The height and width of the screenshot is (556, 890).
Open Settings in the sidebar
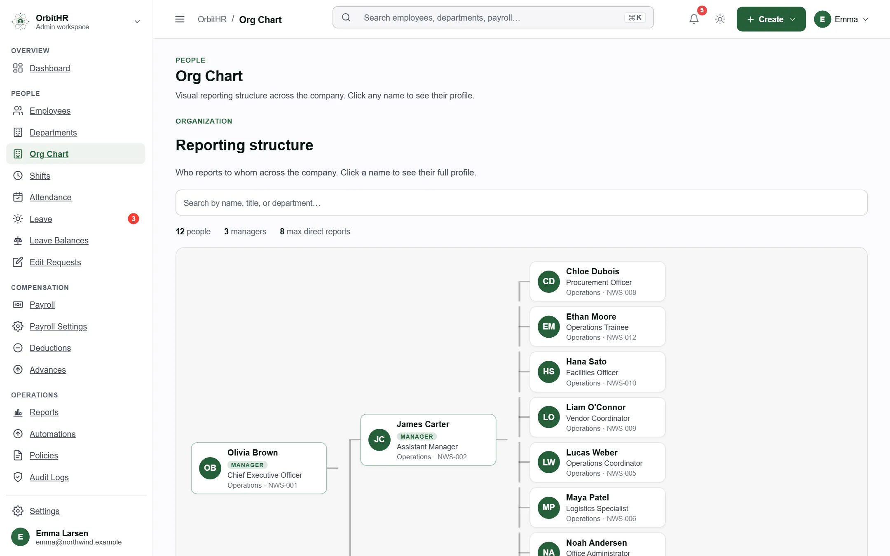tap(76, 511)
